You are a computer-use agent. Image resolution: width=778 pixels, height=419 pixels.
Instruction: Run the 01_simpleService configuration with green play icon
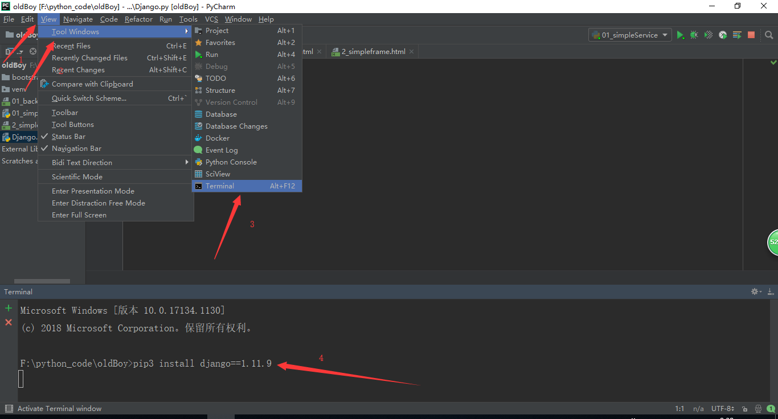680,35
